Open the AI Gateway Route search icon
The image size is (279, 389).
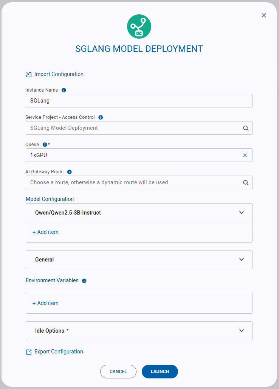coord(246,182)
